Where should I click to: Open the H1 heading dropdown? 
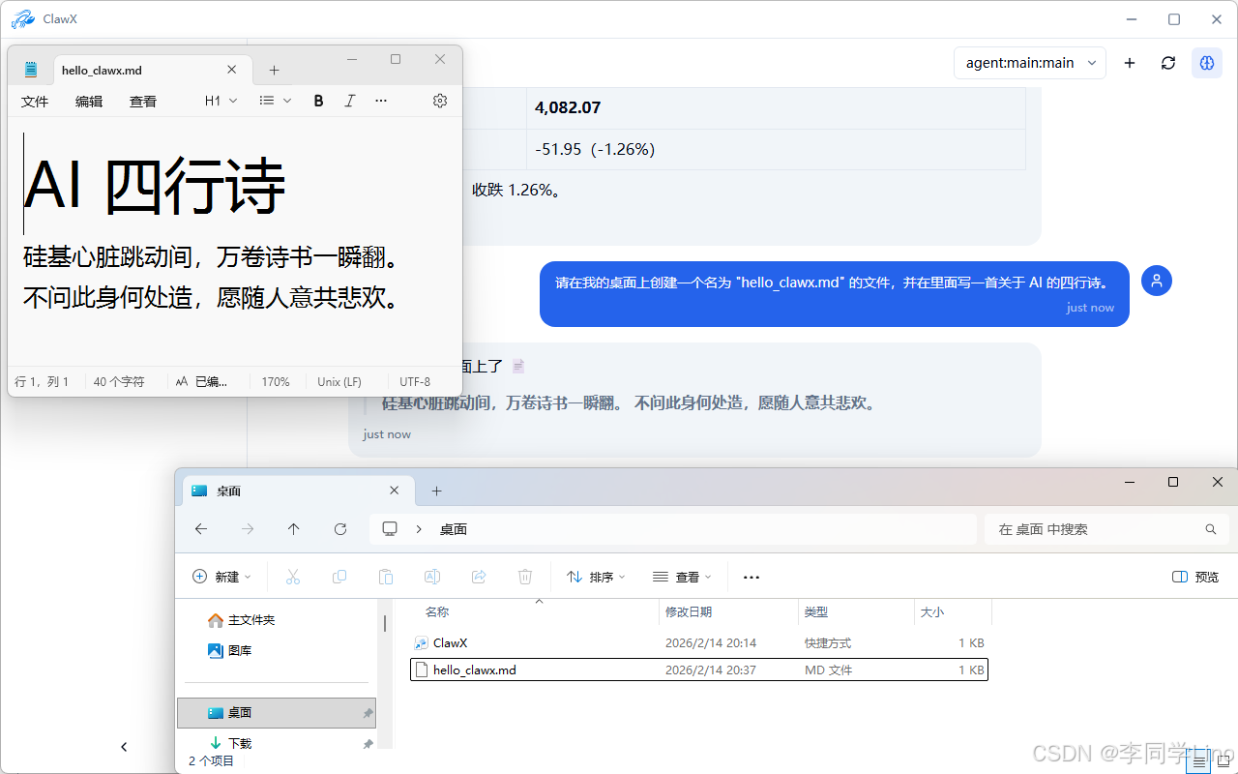click(x=218, y=100)
